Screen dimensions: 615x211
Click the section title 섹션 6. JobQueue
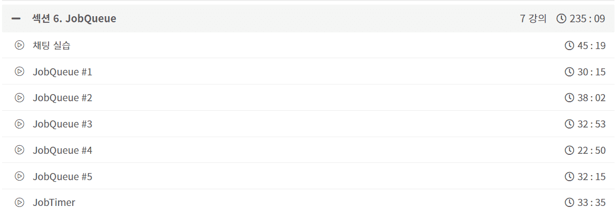coord(74,19)
